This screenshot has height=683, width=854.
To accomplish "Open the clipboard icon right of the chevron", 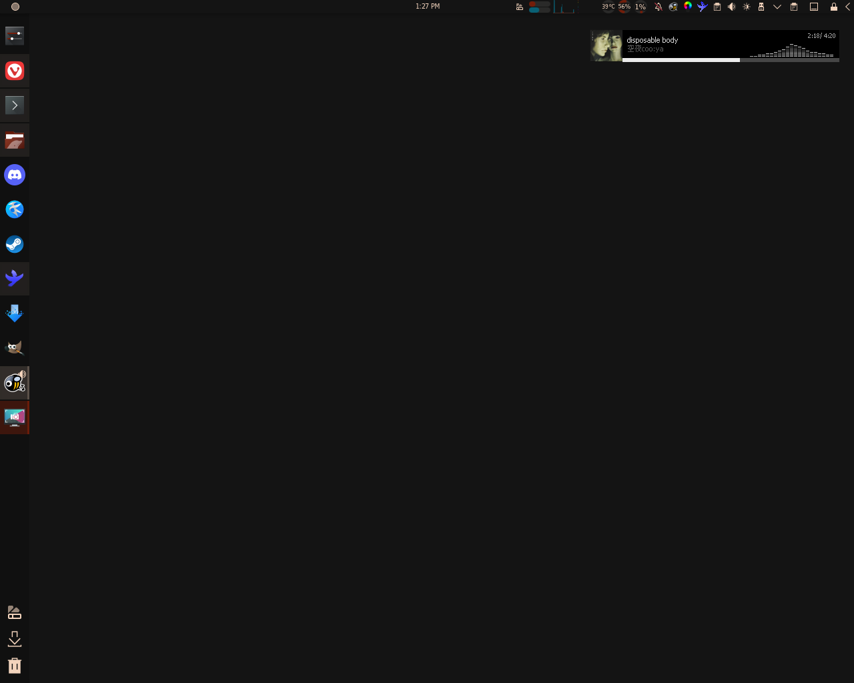I will [794, 7].
